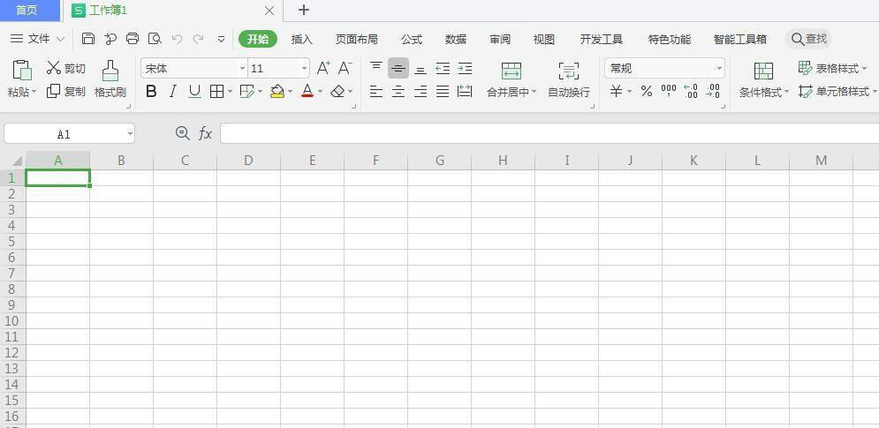Image resolution: width=879 pixels, height=428 pixels.
Task: Expand the 合并居中 dropdown arrow
Action: coord(533,92)
